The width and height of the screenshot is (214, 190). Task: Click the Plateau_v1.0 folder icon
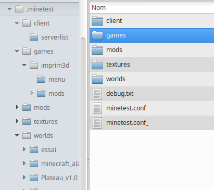[x=34, y=178]
